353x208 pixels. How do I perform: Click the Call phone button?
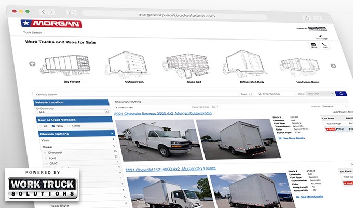click(x=324, y=46)
